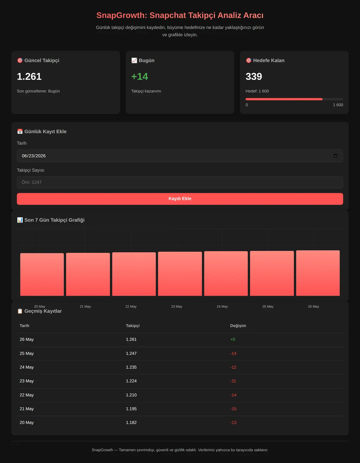Select the 21 May bar in chart
Screen dimensions: 360x463
coord(88,274)
